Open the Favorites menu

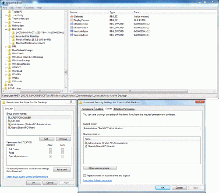click(x=29, y=7)
